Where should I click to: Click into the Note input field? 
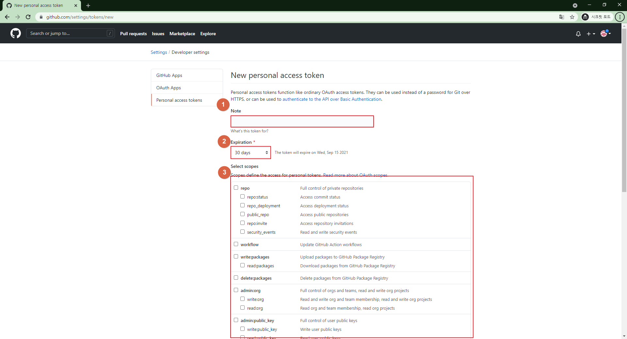tap(302, 121)
